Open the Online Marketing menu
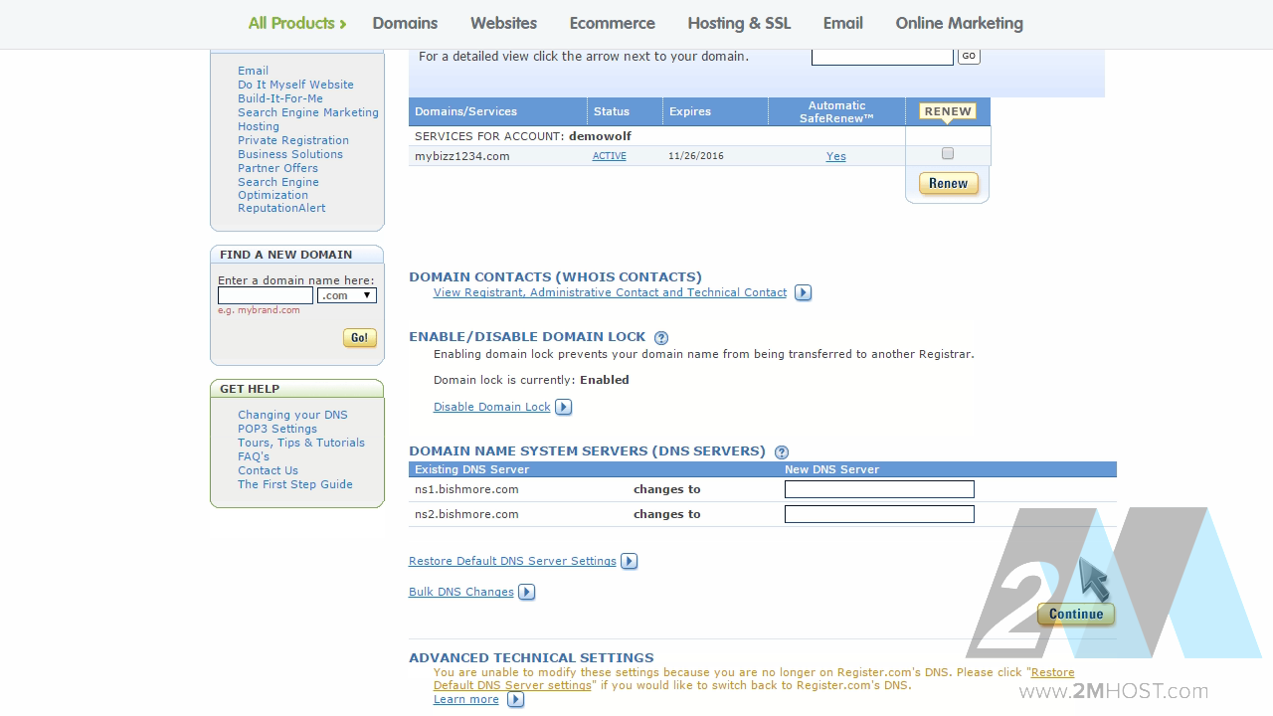The height and width of the screenshot is (716, 1273). (x=959, y=23)
